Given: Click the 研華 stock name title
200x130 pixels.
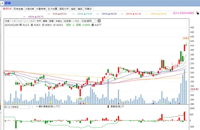Looking at the screenshot, I should click(x=8, y=3).
